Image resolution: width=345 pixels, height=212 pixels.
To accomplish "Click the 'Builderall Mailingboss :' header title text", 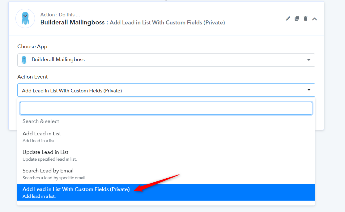I will (74, 23).
